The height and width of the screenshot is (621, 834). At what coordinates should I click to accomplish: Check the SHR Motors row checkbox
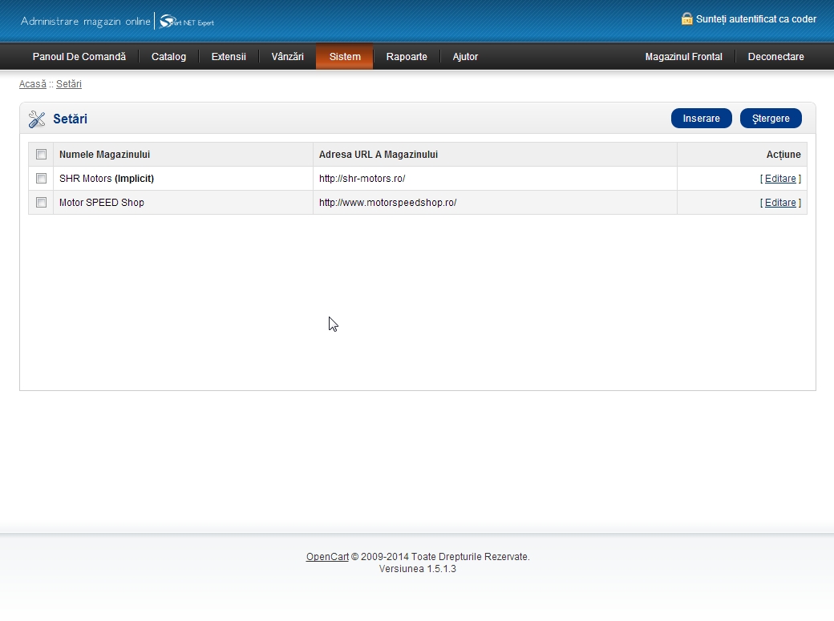[41, 179]
